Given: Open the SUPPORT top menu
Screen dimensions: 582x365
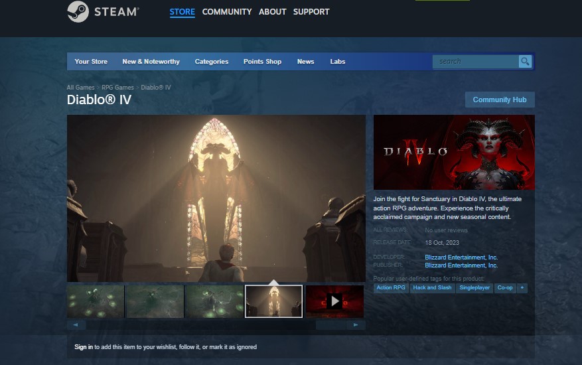Looking at the screenshot, I should pos(311,12).
